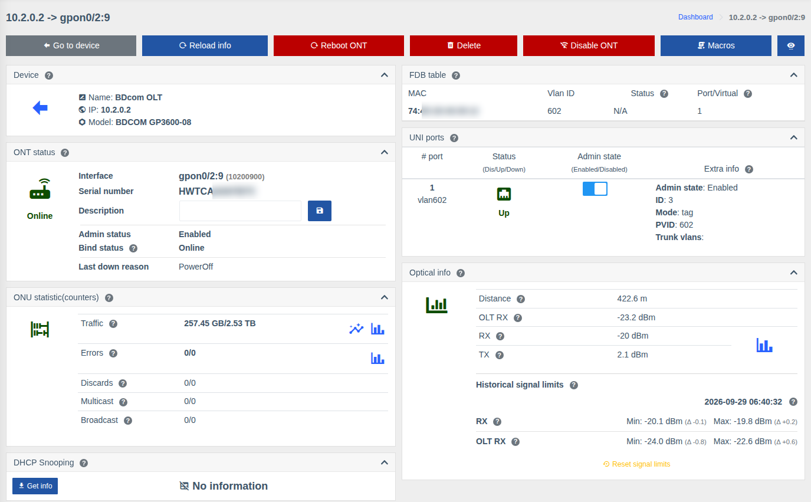Click the help icon next to Port/Virtual
The width and height of the screenshot is (811, 502).
[748, 94]
